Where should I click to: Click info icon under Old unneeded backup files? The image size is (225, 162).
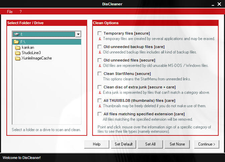(99, 52)
